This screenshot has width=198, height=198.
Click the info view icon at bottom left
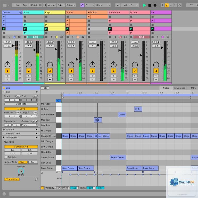(x=4, y=194)
